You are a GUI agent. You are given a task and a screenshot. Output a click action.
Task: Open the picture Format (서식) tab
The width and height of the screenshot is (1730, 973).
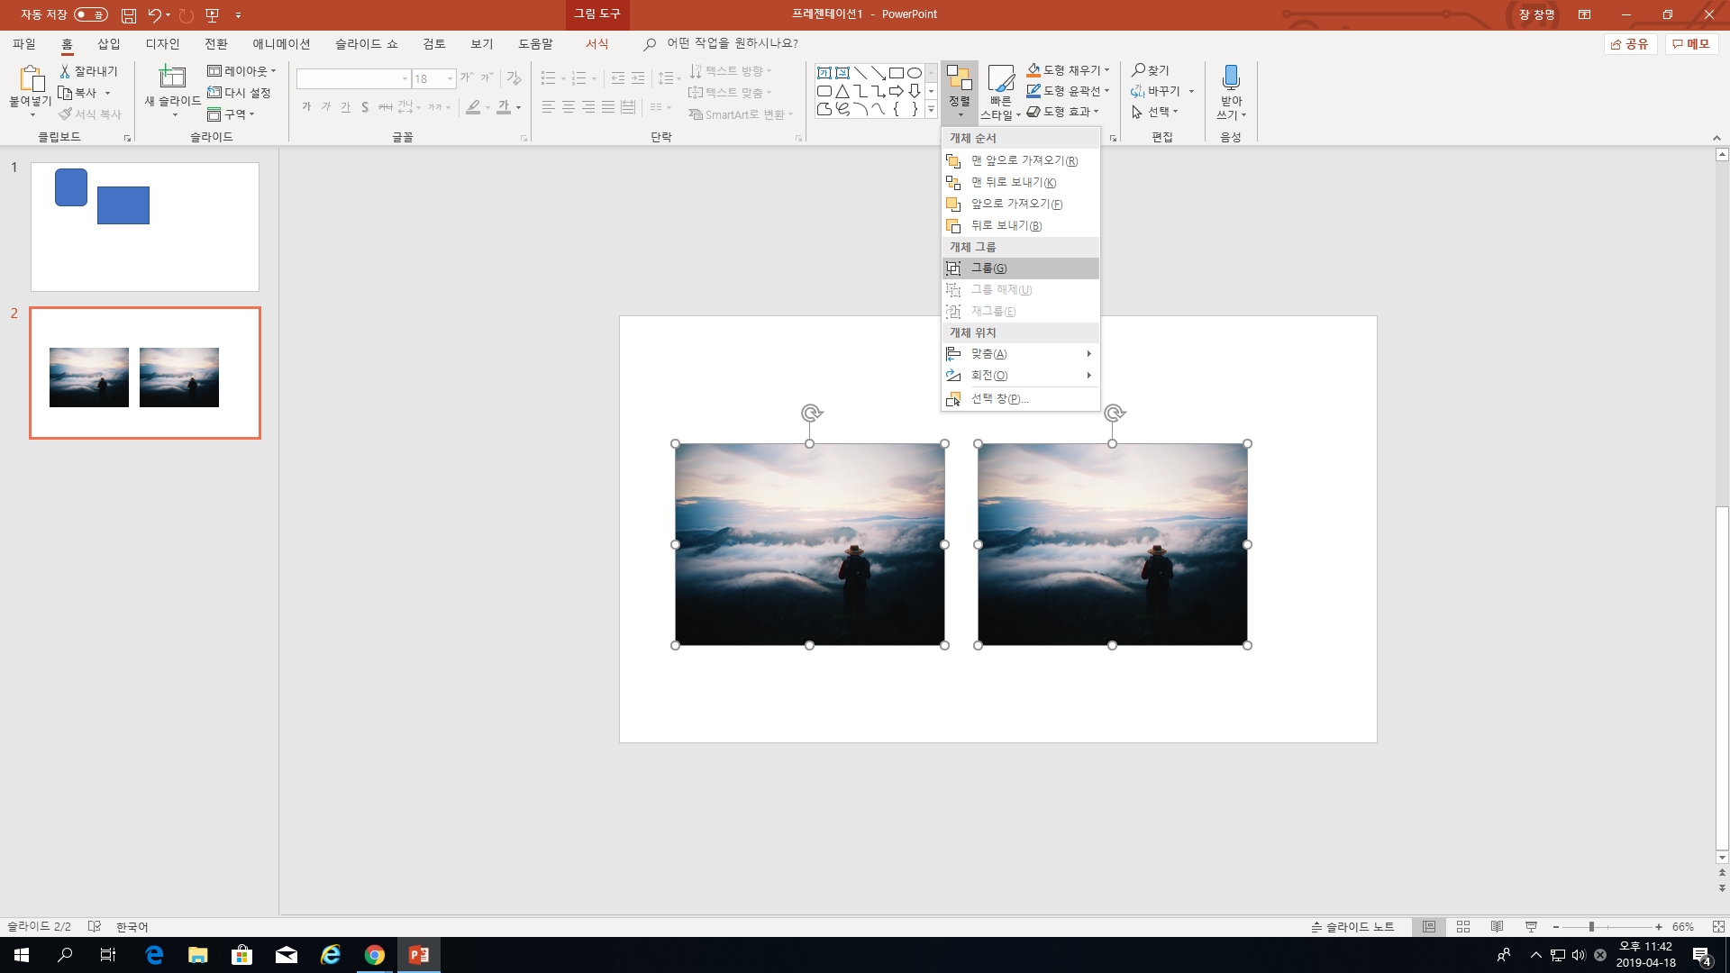pos(597,44)
